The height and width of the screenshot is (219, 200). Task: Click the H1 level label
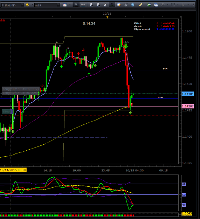point(165,69)
